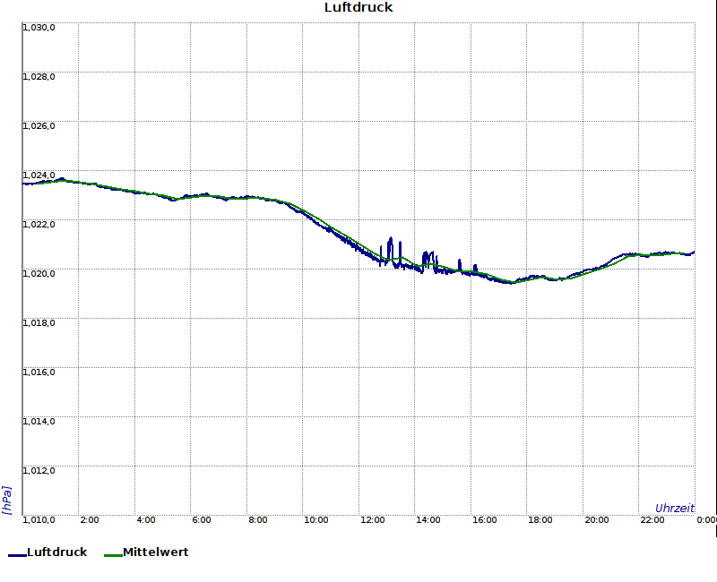Click the 22:00 time tick label
The height and width of the screenshot is (582, 717).
click(x=652, y=520)
